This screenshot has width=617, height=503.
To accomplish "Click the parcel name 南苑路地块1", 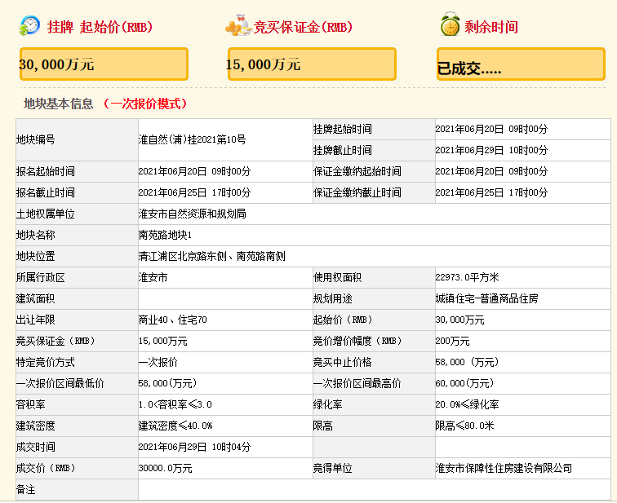I will tap(165, 235).
